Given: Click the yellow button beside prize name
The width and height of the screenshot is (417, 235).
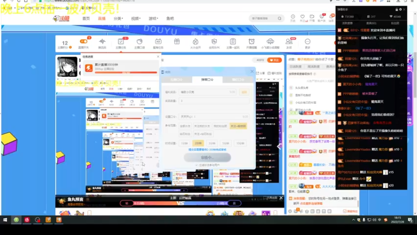Looking at the screenshot, I should tap(244, 92).
